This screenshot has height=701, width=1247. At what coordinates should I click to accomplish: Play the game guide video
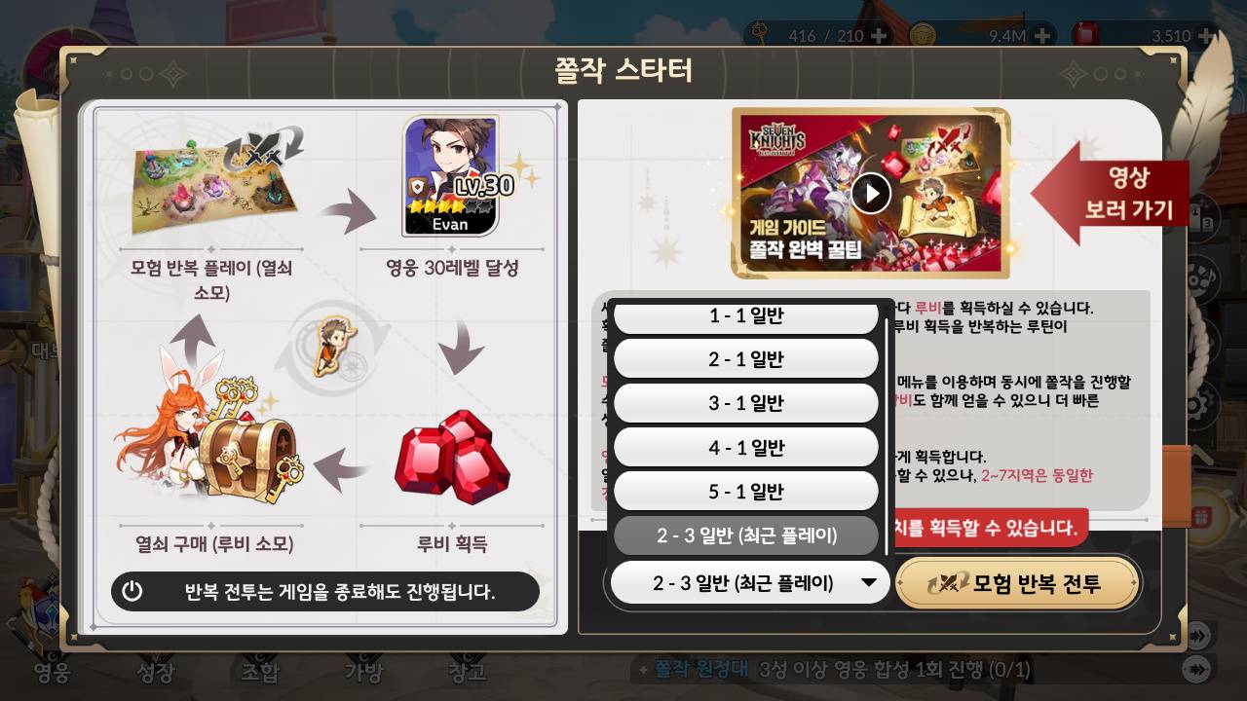(x=871, y=193)
